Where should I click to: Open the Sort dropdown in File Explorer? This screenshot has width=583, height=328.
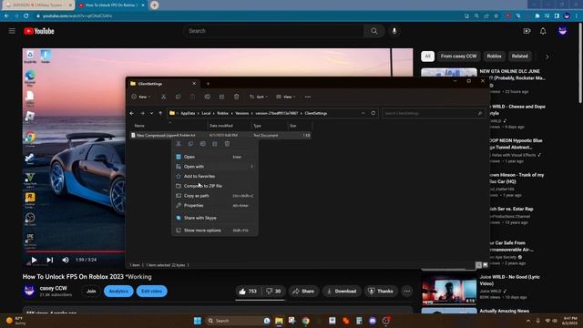click(x=259, y=97)
